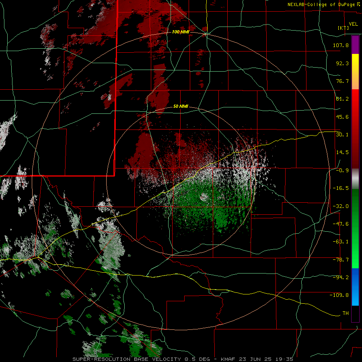This screenshot has height=362, width=362.
Task: Click the "TH" threshold label
Action: [346, 313]
